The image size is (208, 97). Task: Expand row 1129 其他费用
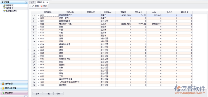pyautogui.click(x=39, y=85)
